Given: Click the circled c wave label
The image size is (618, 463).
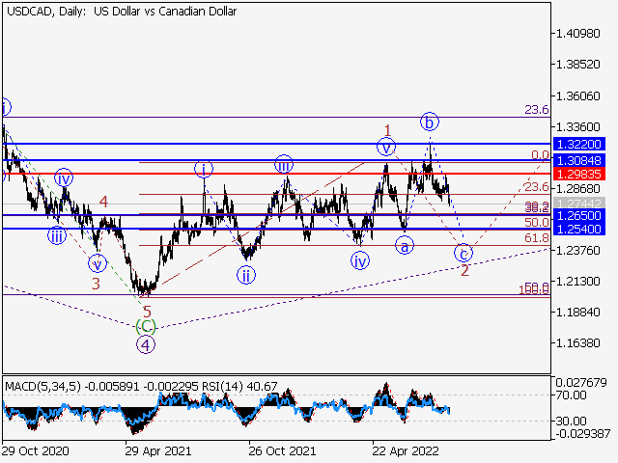Looking at the screenshot, I should click(463, 253).
